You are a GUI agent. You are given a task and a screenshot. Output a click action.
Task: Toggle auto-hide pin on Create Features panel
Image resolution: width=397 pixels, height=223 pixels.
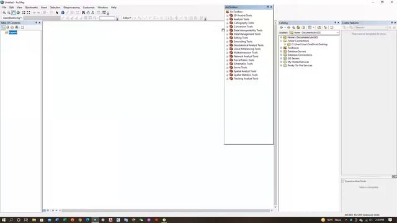coord(392,23)
